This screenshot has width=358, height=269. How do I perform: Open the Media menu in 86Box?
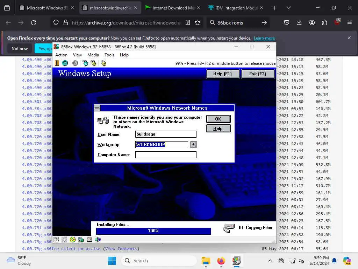pyautogui.click(x=93, y=55)
